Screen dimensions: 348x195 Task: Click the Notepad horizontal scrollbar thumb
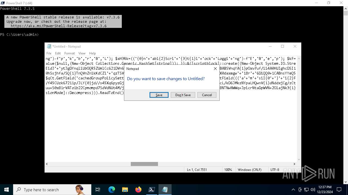tap(144, 164)
